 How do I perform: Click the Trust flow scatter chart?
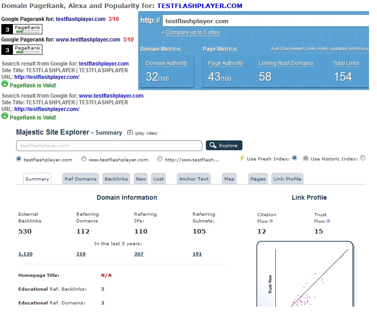click(305, 274)
